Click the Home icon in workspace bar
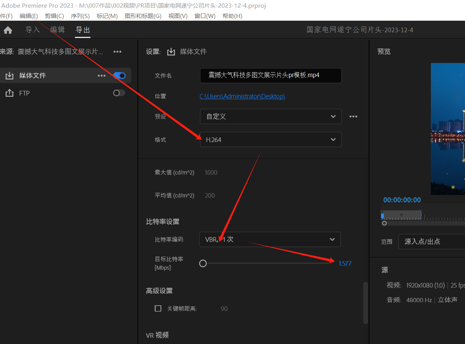The image size is (465, 344). [x=8, y=30]
